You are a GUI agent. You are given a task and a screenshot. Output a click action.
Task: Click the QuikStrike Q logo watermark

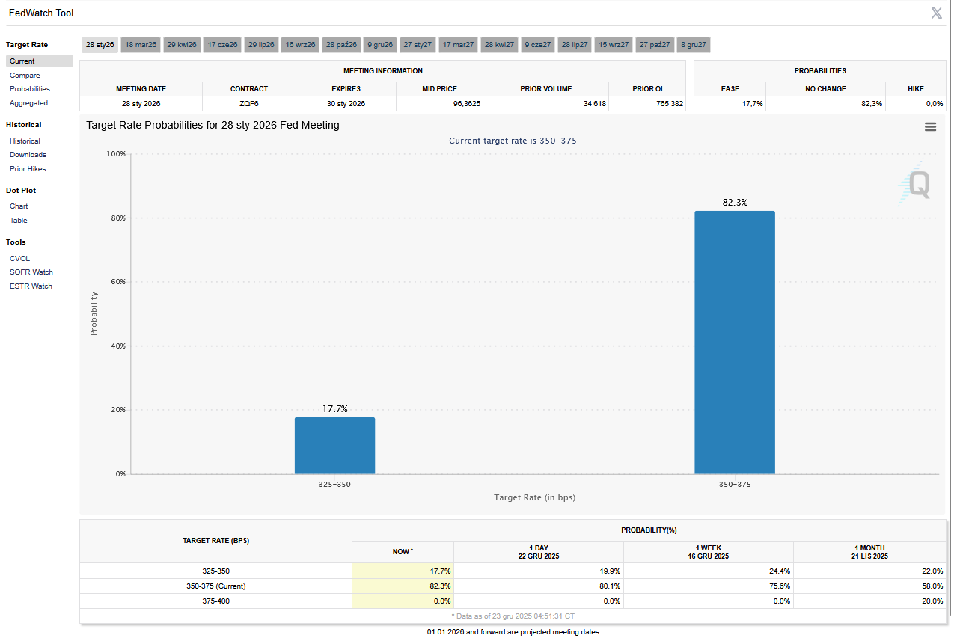[x=914, y=184]
